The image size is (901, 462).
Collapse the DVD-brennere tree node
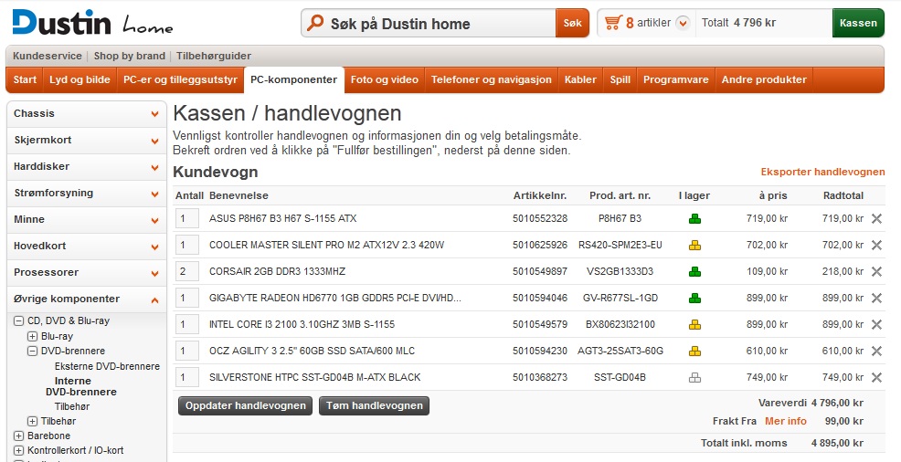pos(32,351)
